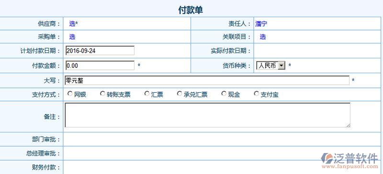
Task: Click the 货币种类 label
Action: click(237, 65)
